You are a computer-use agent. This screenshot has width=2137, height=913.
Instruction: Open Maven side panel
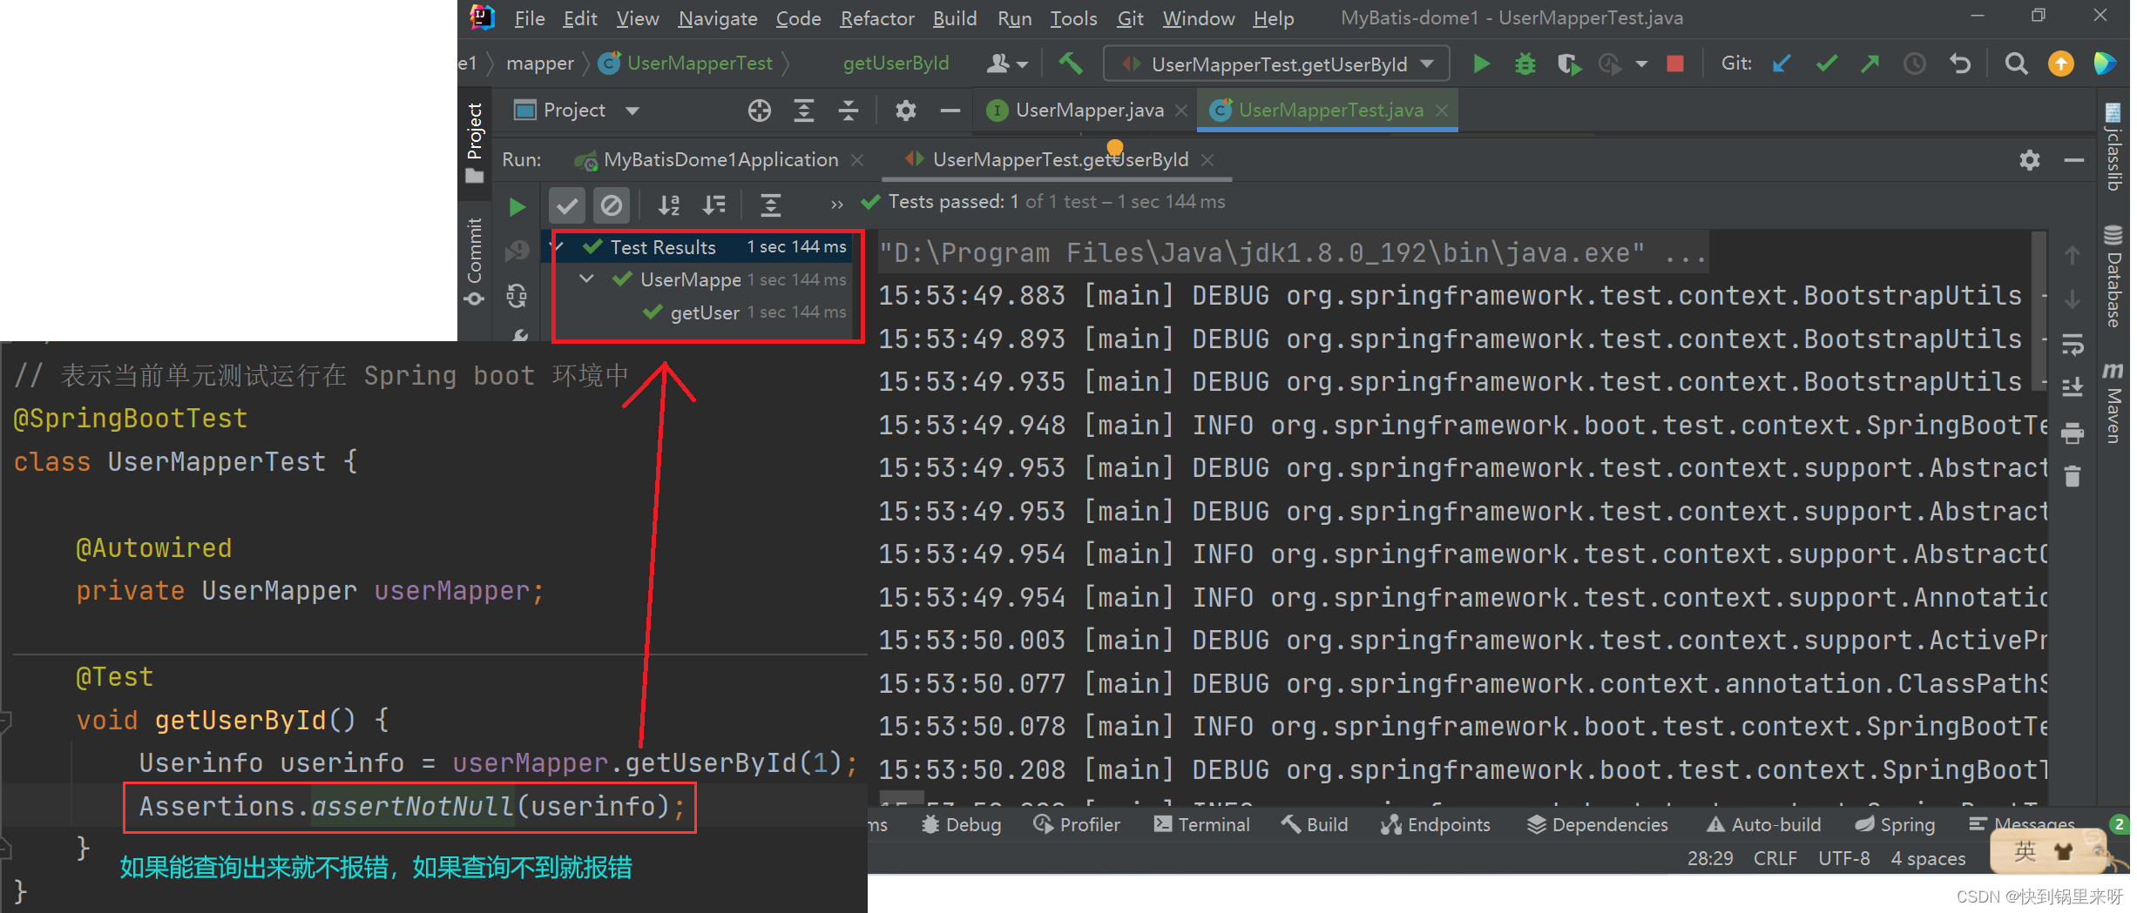[x=2113, y=402]
